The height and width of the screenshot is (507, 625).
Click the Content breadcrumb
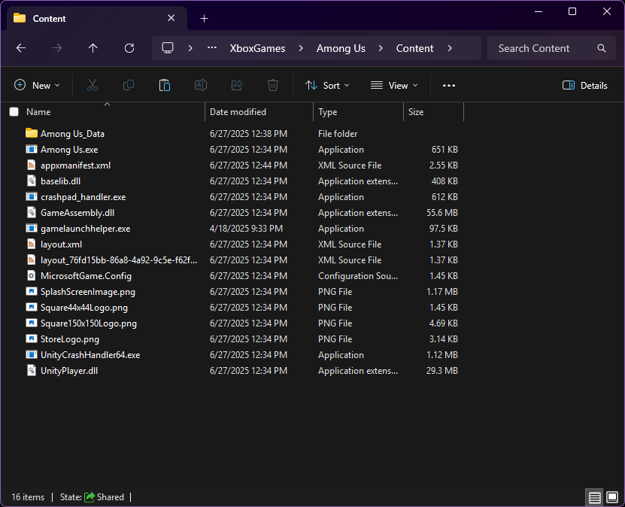point(414,48)
